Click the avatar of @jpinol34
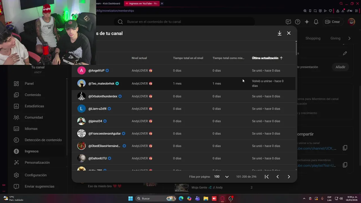The image size is (361, 203). point(82,121)
